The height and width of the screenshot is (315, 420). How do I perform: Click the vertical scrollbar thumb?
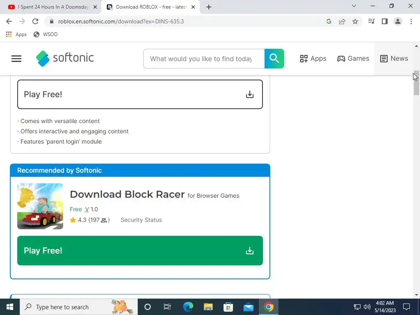tap(416, 83)
